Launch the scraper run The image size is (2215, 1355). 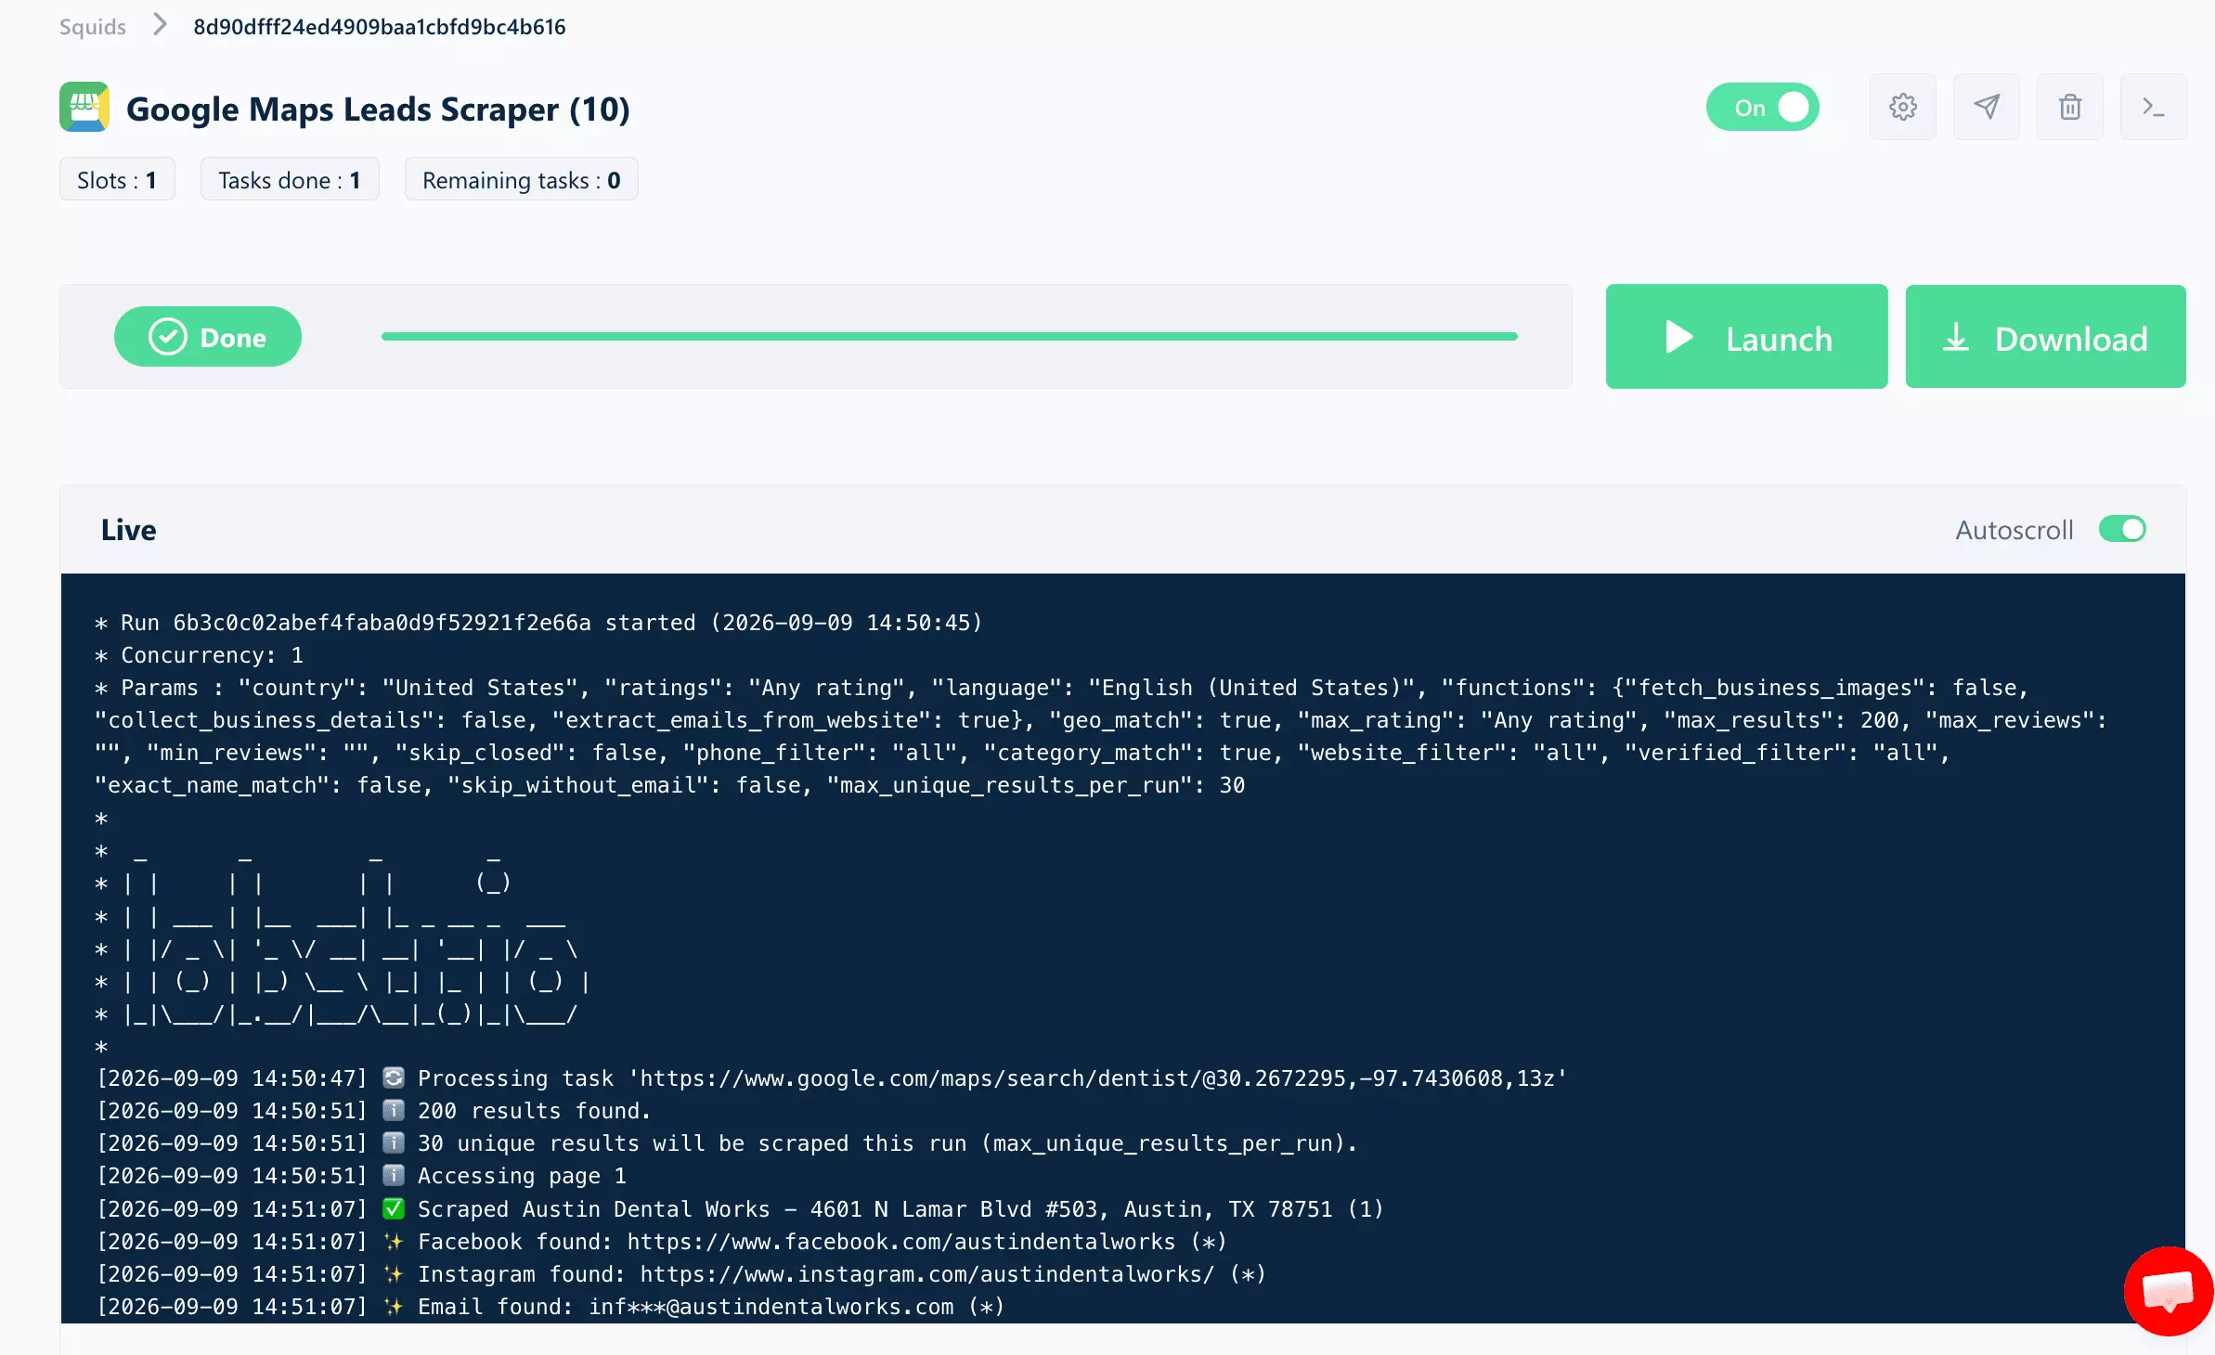click(x=1746, y=337)
